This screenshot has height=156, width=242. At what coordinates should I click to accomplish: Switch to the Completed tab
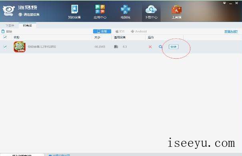click(27, 26)
